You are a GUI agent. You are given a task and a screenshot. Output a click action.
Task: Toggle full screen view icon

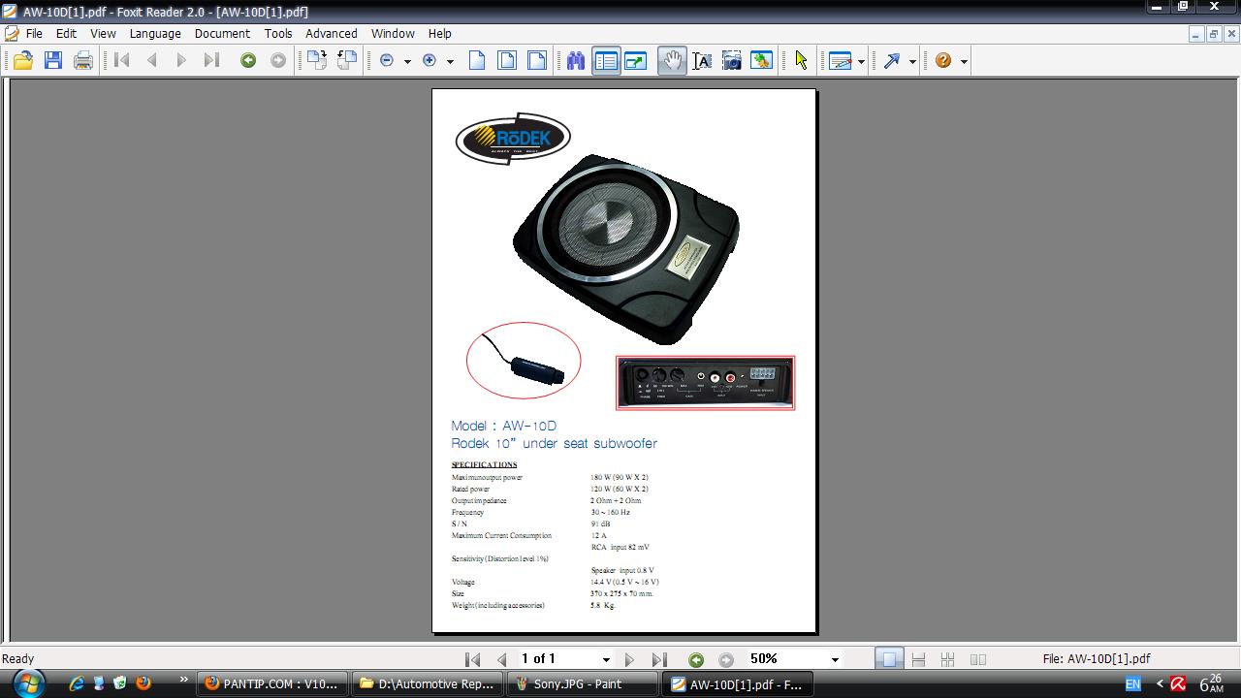coord(636,61)
